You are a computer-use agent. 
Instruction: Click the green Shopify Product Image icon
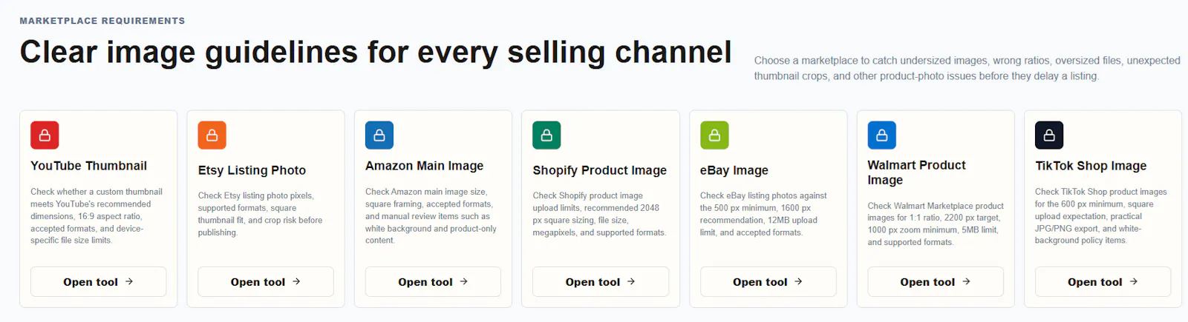point(546,135)
